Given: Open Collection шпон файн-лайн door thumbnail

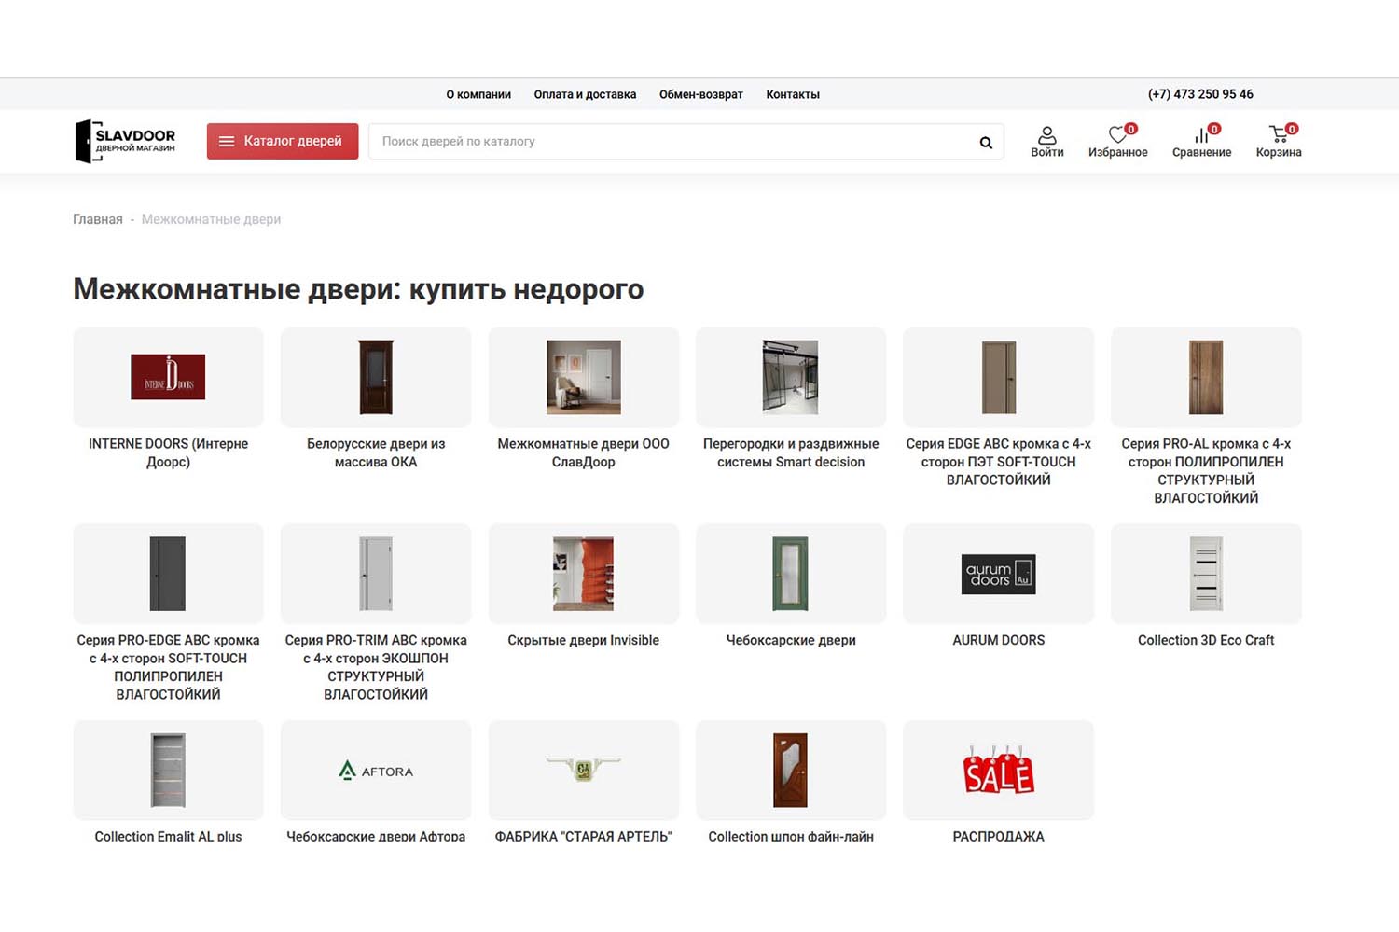Looking at the screenshot, I should click(791, 771).
